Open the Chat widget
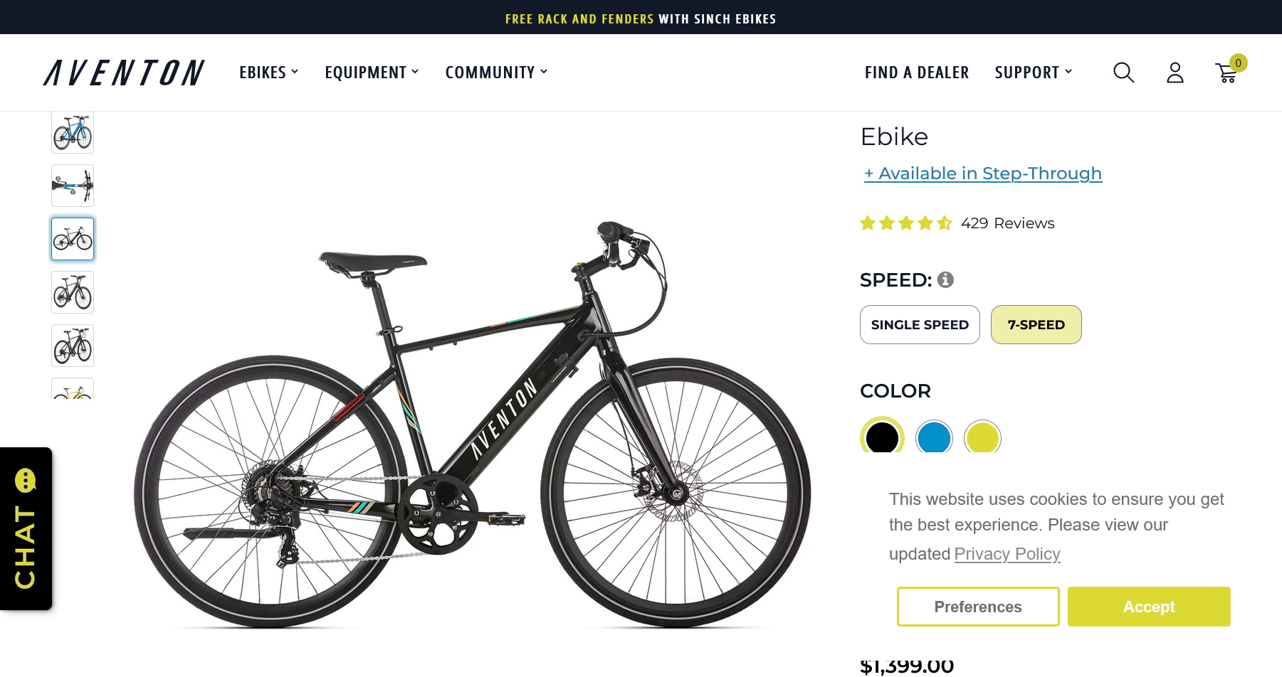The image size is (1282, 677). 26,528
